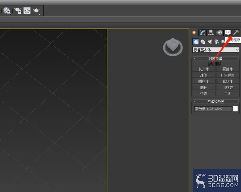Click the 茶壶 button
The image size is (241, 192).
pyautogui.click(x=203, y=93)
